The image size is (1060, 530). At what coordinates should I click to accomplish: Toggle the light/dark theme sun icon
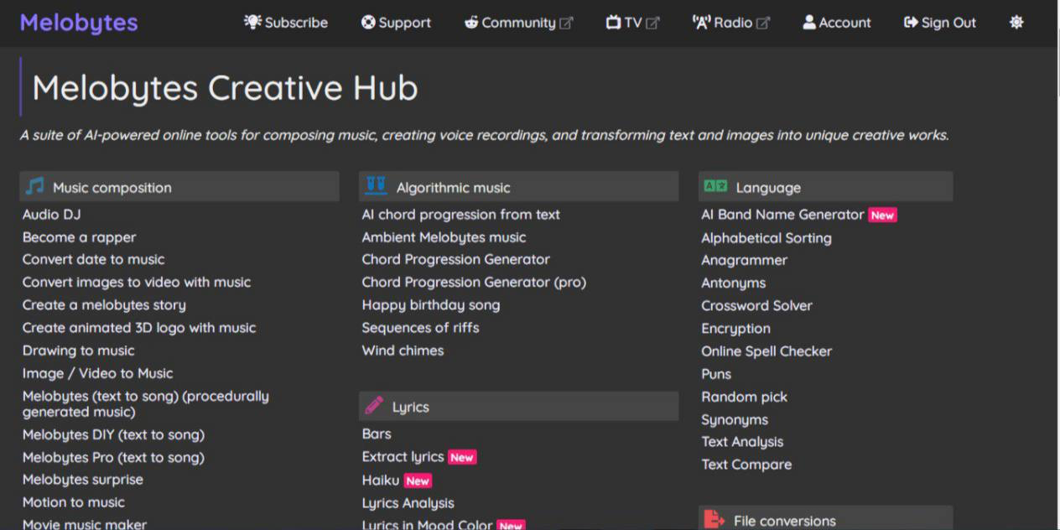point(1016,23)
